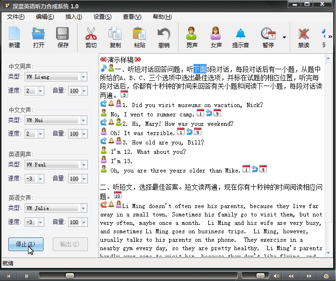Open the 暂停 pause dropdown arrow
This screenshot has height=281, width=336.
(284, 37)
